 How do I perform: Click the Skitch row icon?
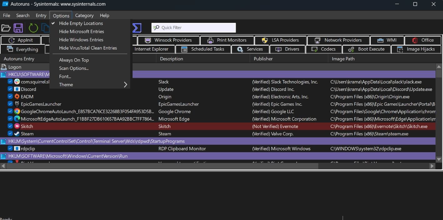tap(17, 126)
